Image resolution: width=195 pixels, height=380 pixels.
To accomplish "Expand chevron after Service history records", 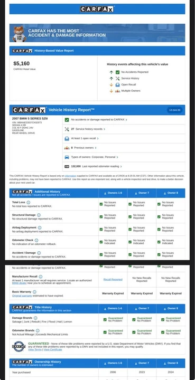I will [x=105, y=129].
